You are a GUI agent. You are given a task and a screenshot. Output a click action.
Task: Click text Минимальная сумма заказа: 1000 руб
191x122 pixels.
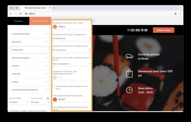point(155,73)
